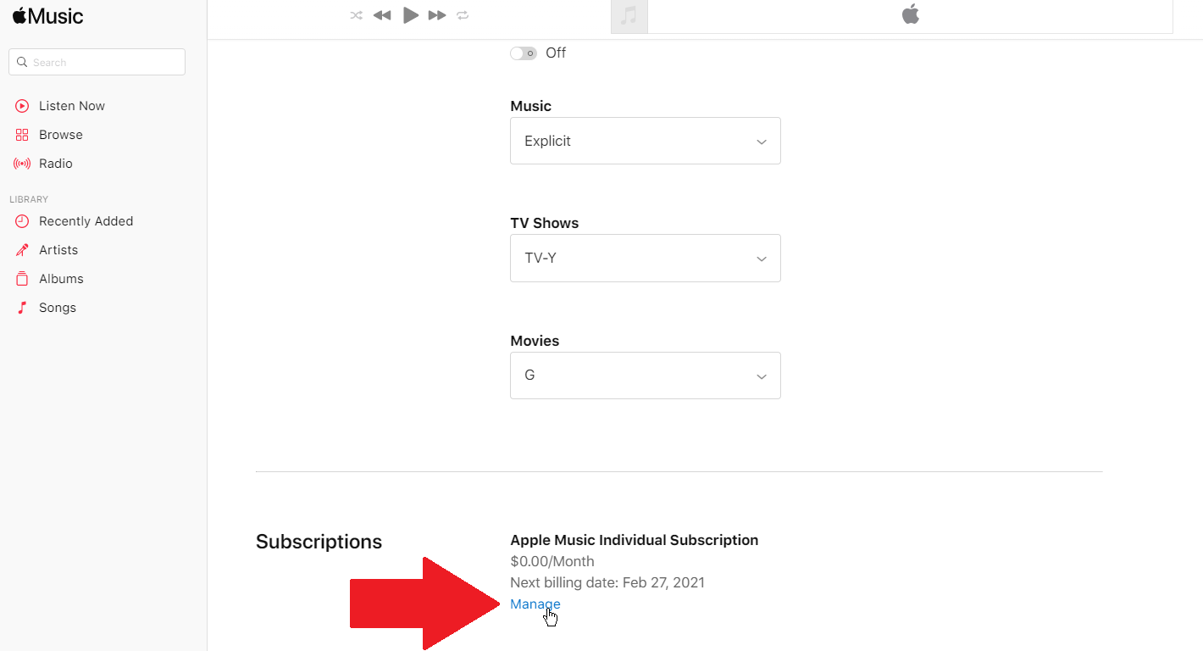Viewport: 1203px width, 651px height.
Task: Toggle repeat mode
Action: (463, 15)
